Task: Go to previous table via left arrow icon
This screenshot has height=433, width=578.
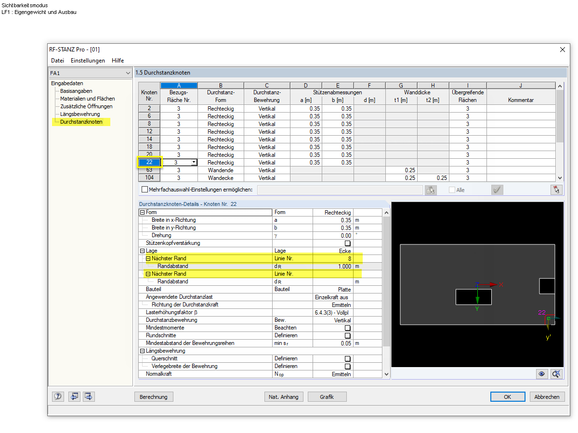Action: (74, 396)
